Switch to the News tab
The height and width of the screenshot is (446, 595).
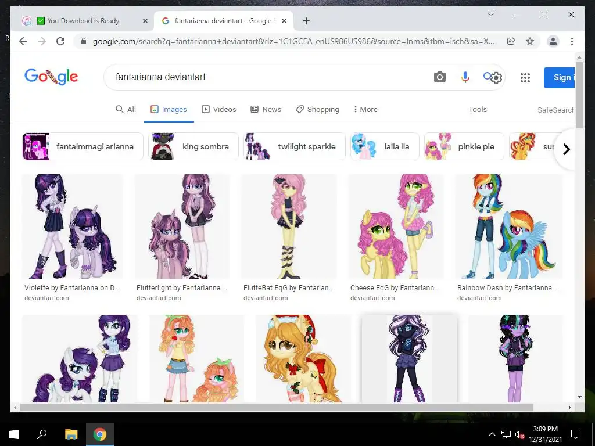266,110
